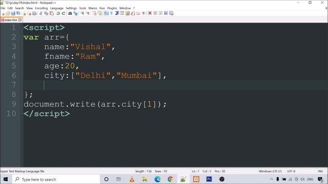Open the Window menu

pyautogui.click(x=125, y=8)
